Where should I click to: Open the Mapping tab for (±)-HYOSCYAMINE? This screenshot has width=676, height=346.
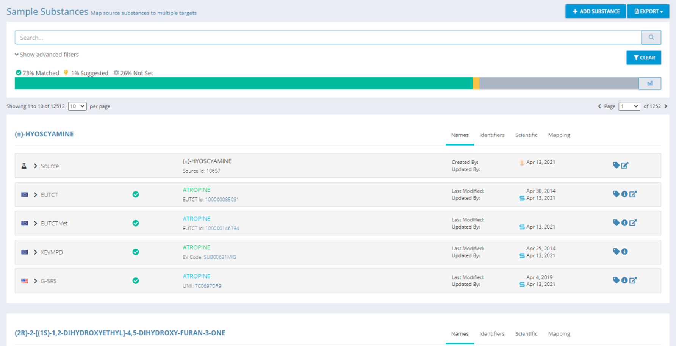point(559,135)
